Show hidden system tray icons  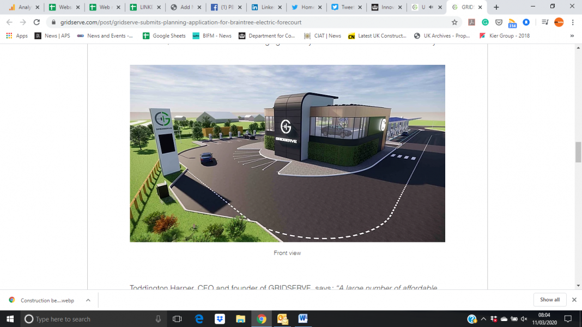tap(483, 319)
